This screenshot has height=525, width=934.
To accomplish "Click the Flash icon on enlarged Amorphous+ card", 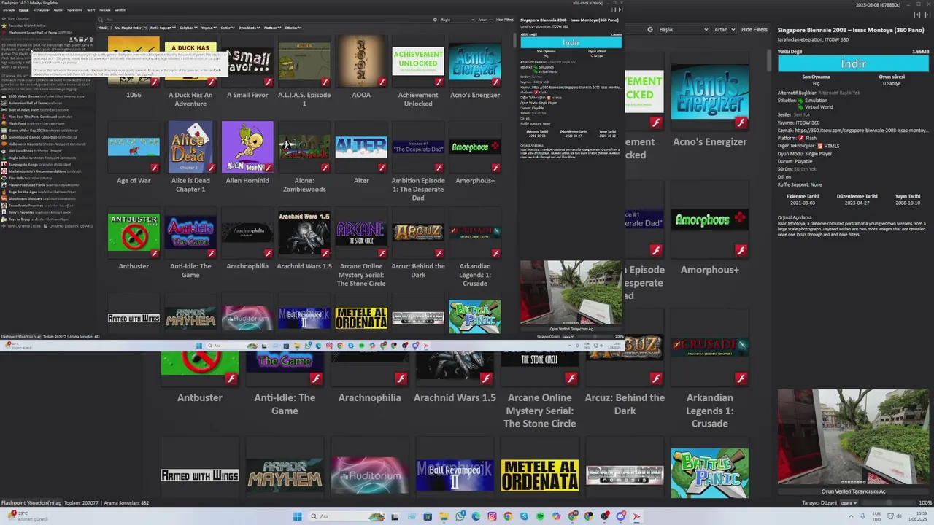I will coord(741,250).
